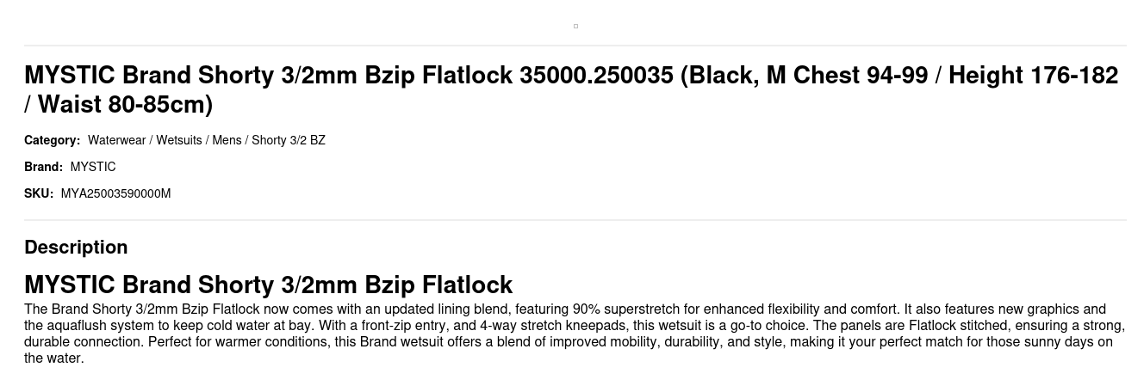The width and height of the screenshot is (1144, 392).
Task: Click the MYSTIC brand value
Action: coord(93,167)
